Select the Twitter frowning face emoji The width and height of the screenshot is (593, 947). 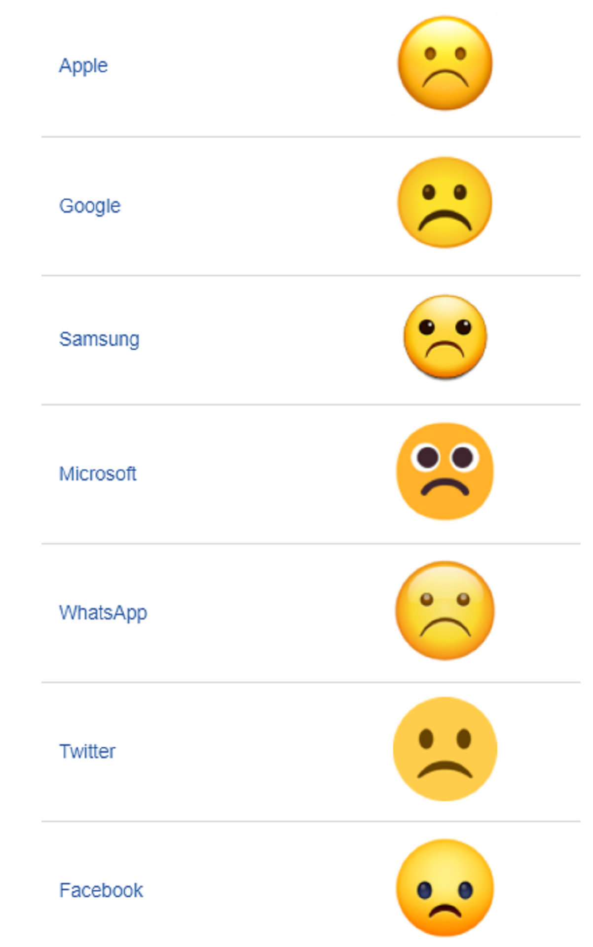(445, 749)
